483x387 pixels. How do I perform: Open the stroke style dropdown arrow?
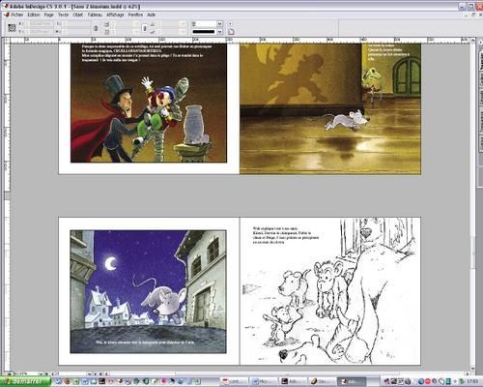coord(219,32)
